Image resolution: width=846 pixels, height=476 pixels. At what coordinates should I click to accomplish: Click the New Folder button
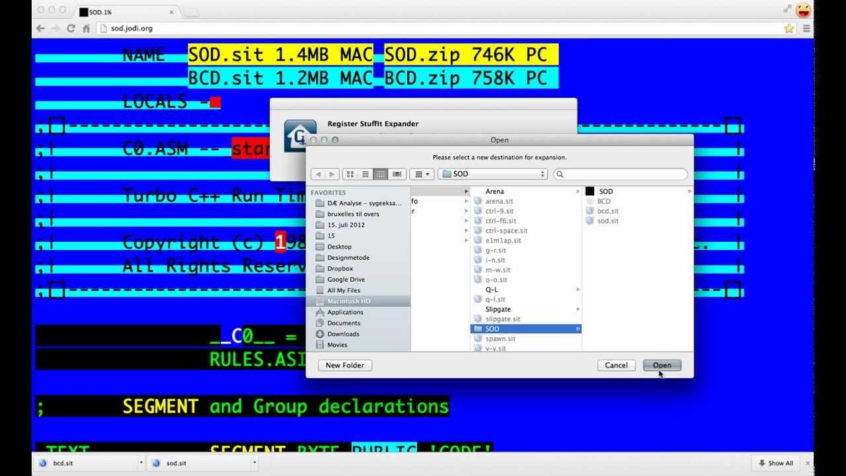click(345, 365)
